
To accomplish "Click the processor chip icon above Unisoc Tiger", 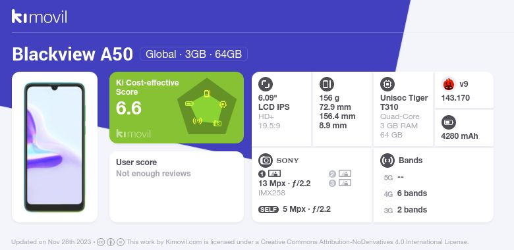I will pos(387,84).
